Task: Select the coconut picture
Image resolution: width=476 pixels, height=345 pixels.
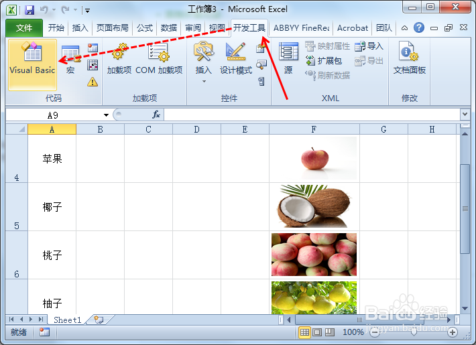Action: 314,206
